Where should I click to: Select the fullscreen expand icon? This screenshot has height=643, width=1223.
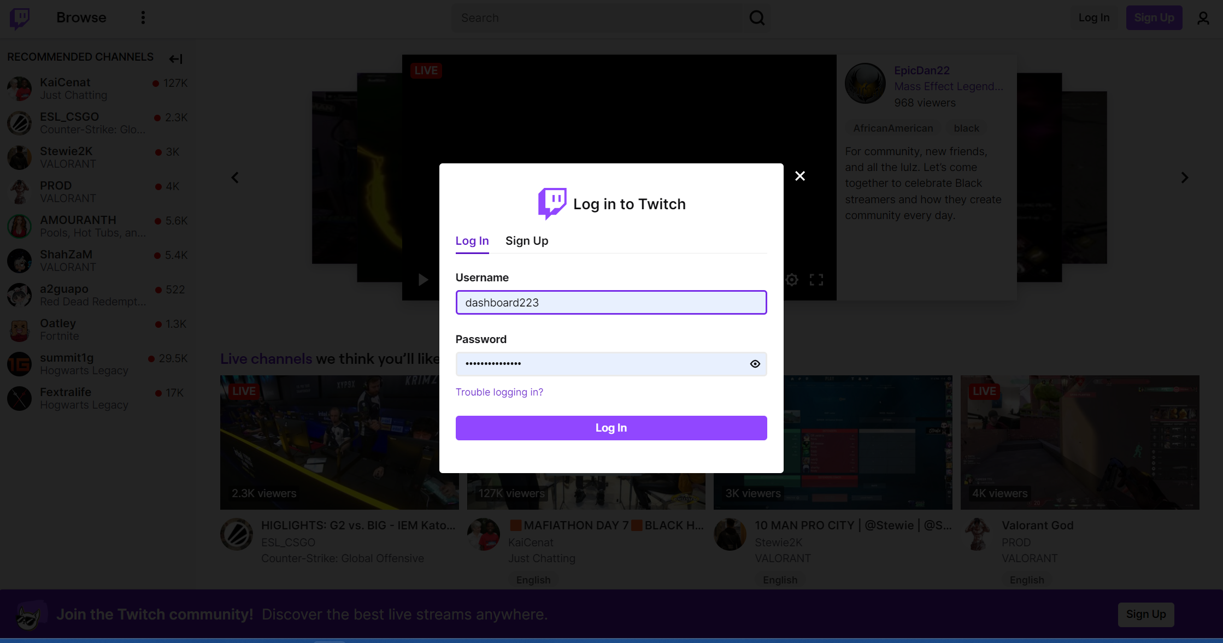coord(816,279)
